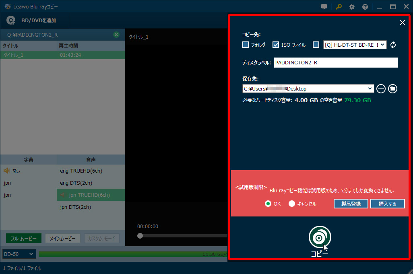Click the playback seek slider handle
413x274 pixels.
[140, 236]
